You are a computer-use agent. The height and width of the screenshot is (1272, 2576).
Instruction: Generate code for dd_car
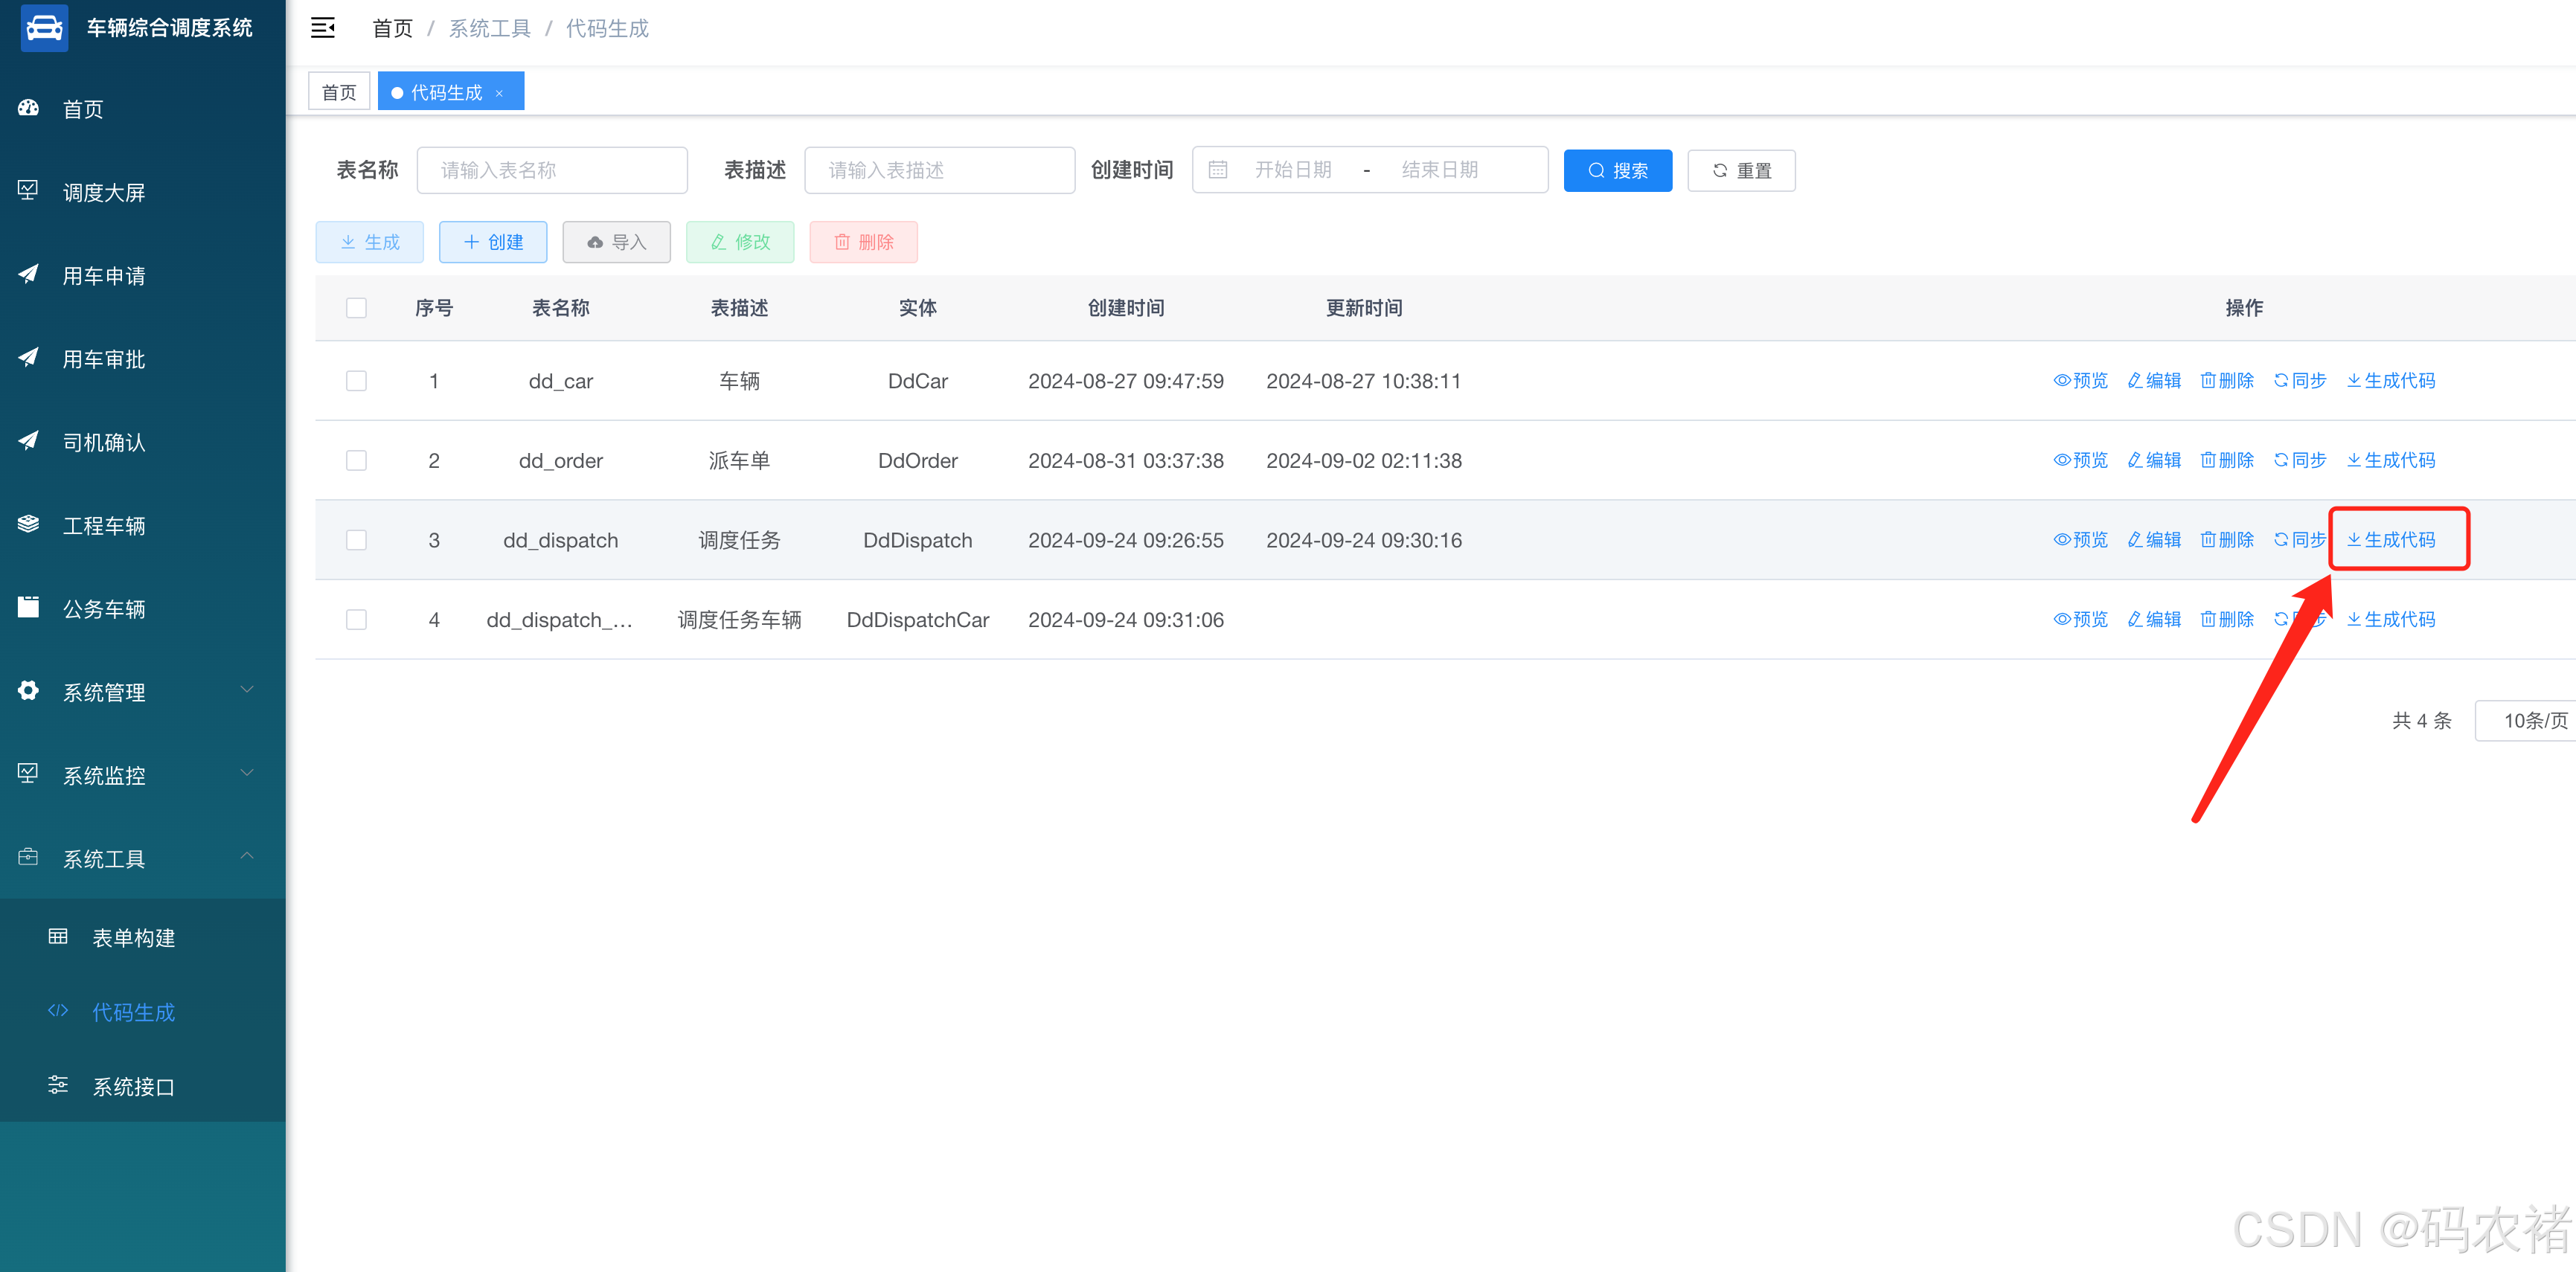[x=2391, y=380]
